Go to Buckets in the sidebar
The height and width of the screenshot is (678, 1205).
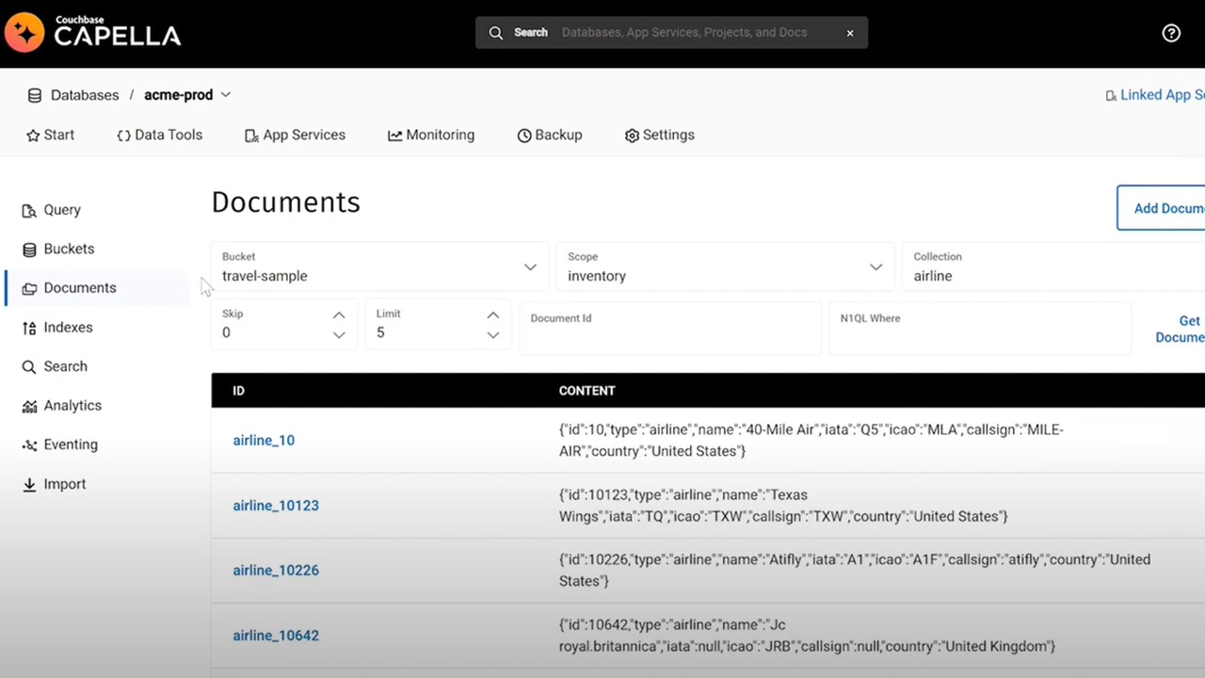[69, 249]
